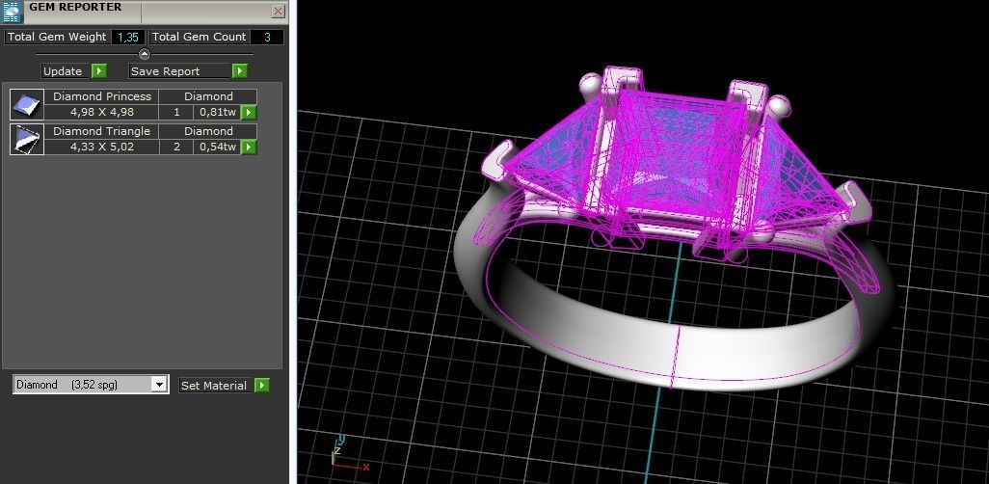Select the Diamond Princess gem thumbnail
This screenshot has width=989, height=484.
coord(27,105)
